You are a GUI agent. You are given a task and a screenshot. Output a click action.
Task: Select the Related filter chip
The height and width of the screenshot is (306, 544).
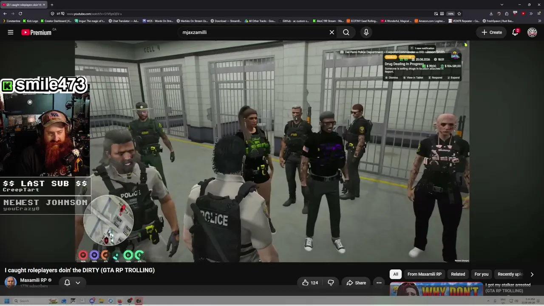click(x=458, y=274)
